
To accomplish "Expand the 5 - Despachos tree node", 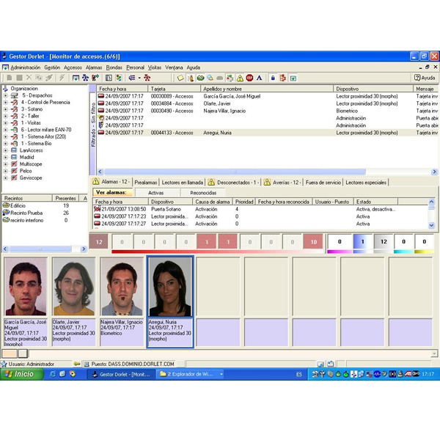I will 5,95.
